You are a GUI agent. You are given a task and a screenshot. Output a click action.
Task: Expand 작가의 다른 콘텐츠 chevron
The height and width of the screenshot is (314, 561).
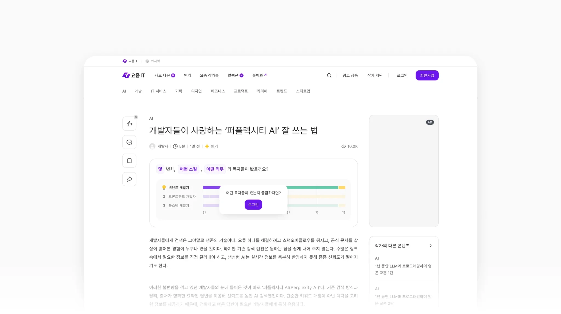point(430,246)
